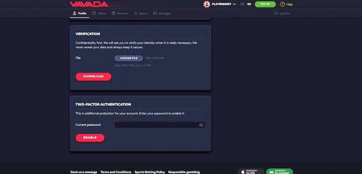Switch to the Profile tab
The width and height of the screenshot is (362, 174).
coord(79,13)
